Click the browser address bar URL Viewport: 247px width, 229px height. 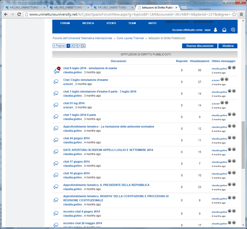coord(130,14)
